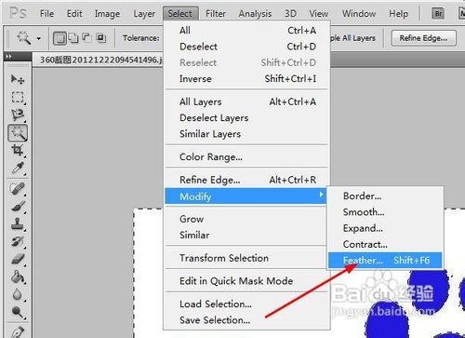Screen dimensions: 465x338
Task: Select the Move tool
Action: point(18,79)
